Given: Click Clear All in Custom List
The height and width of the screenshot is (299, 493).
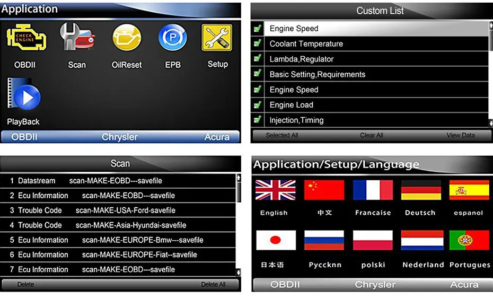Looking at the screenshot, I should pos(371,136).
